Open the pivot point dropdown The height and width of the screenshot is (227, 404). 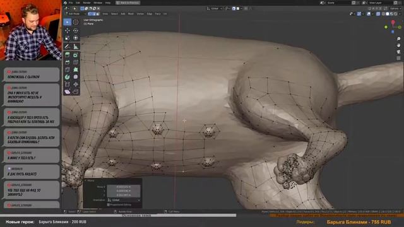227,8
